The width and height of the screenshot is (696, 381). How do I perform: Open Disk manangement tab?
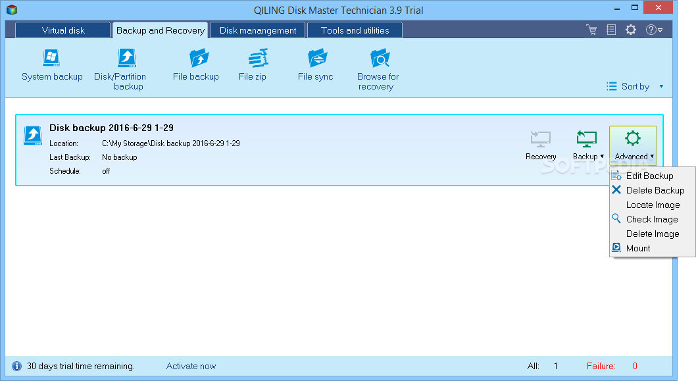point(258,30)
